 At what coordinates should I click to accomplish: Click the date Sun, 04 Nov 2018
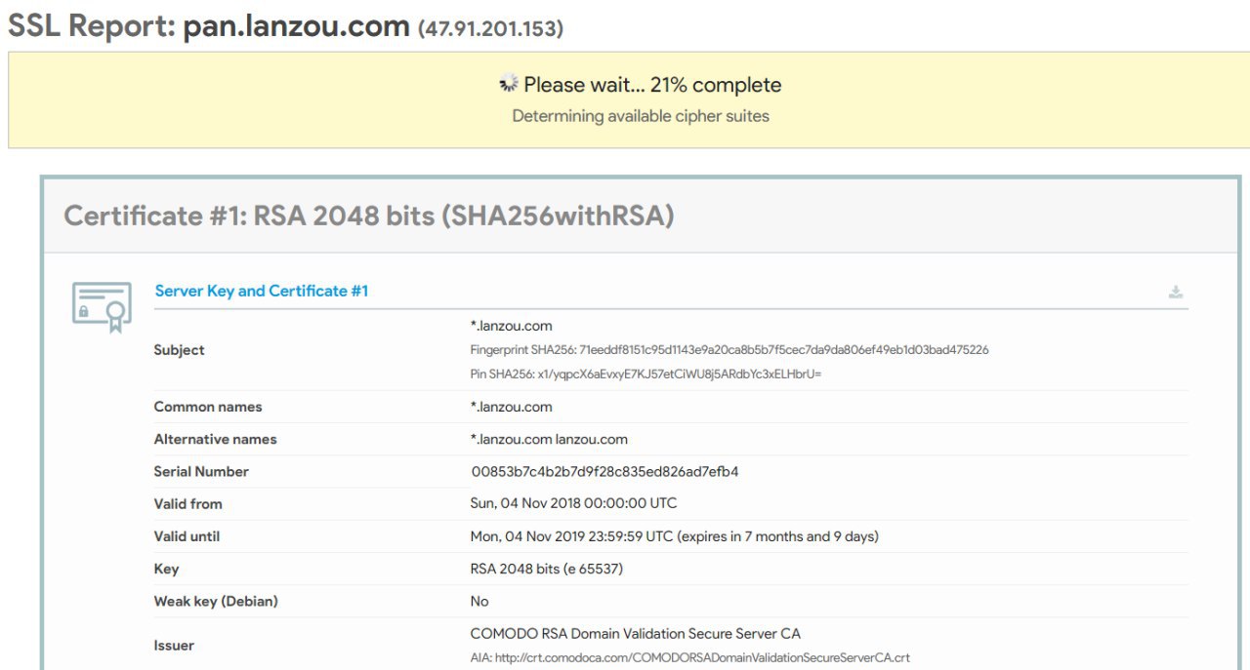573,503
